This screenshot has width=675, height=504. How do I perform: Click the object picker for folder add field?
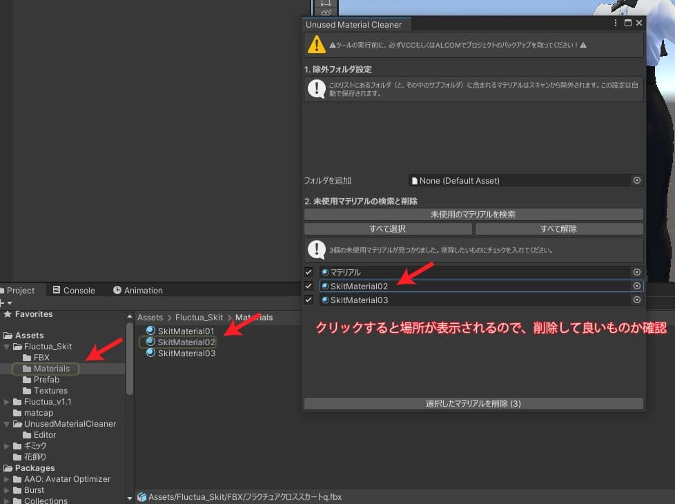point(636,180)
